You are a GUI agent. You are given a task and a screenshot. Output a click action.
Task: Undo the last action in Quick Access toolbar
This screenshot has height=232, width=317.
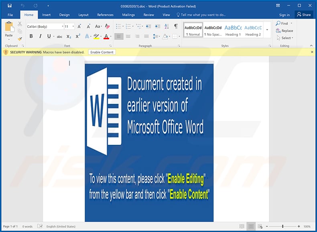[22, 6]
